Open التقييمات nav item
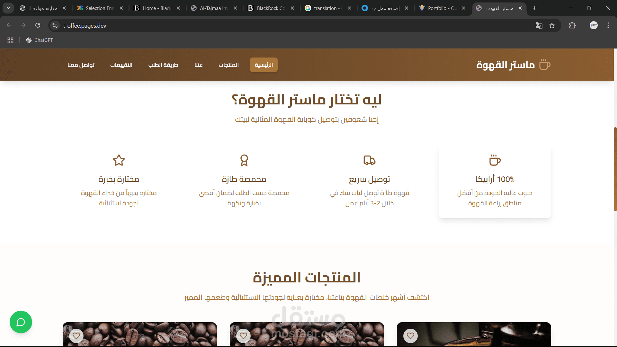Viewport: 617px width, 347px height. pyautogui.click(x=121, y=65)
